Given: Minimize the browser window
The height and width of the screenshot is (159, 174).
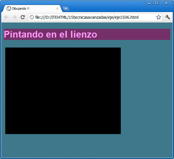Looking at the screenshot, I should point(149,3).
